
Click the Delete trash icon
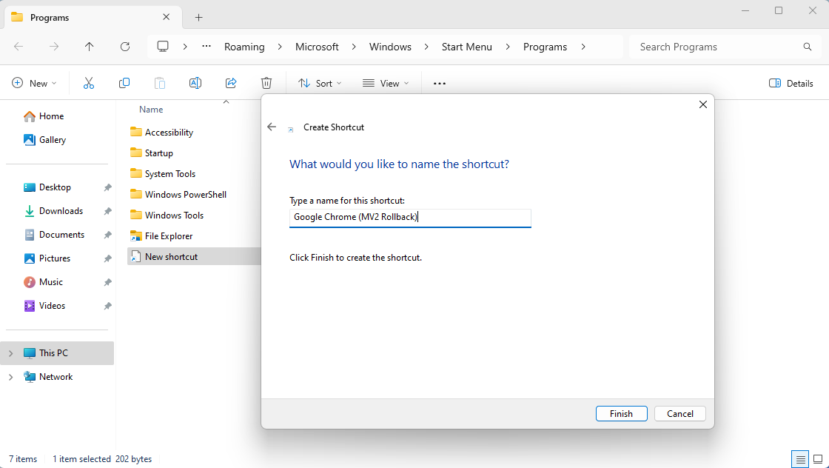[266, 83]
